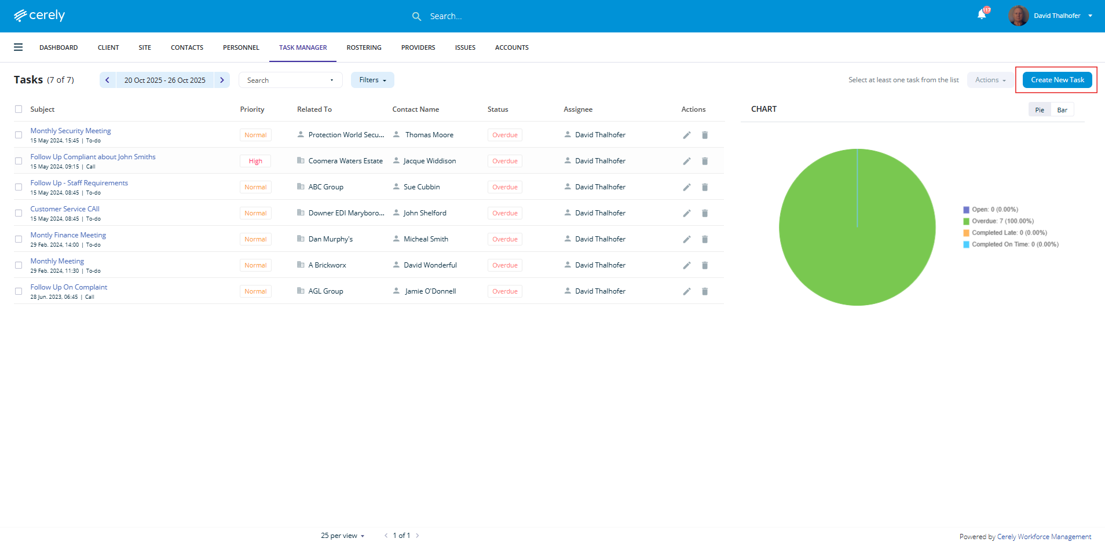
Task: Edit the Monthly Security Meeting task
Action: (x=686, y=135)
